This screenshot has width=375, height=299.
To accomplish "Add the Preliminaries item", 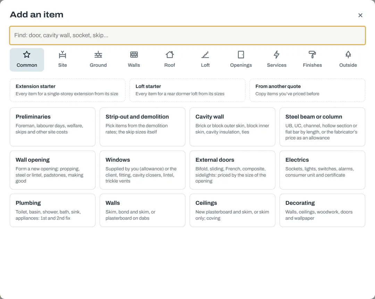I will pyautogui.click(x=53, y=127).
